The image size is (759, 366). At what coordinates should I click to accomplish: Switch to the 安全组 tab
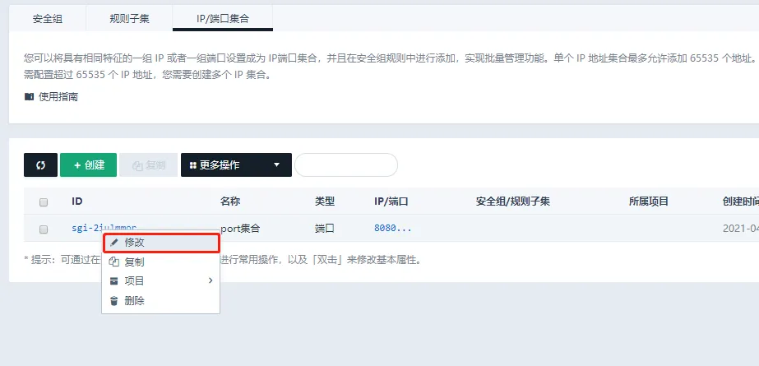(x=48, y=17)
